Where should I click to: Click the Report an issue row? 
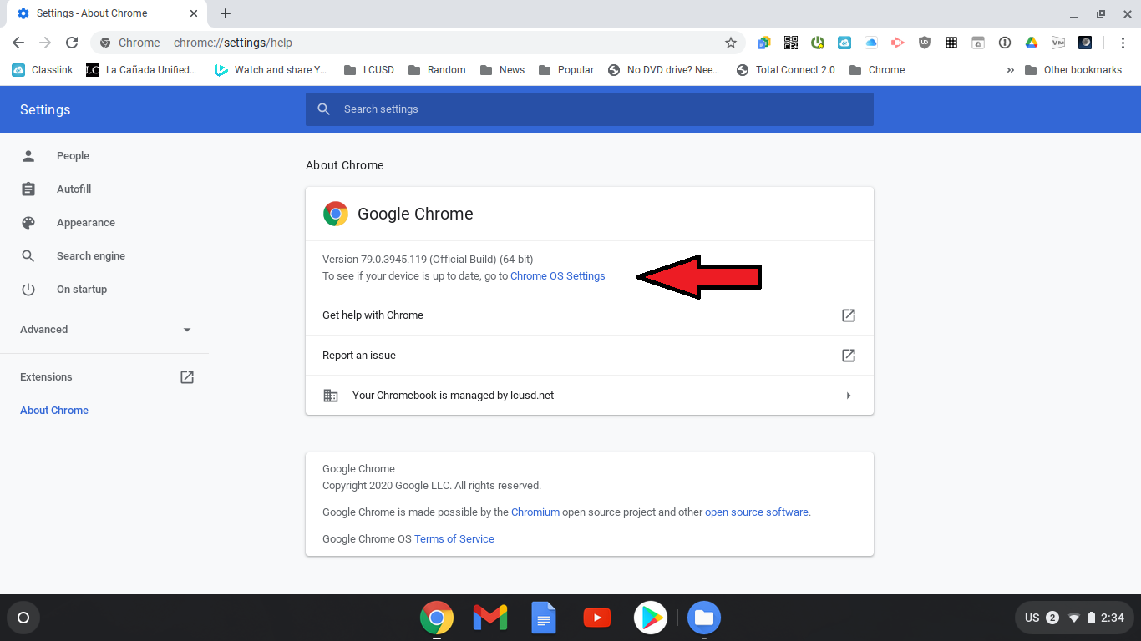click(x=590, y=356)
